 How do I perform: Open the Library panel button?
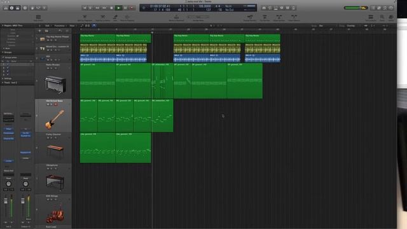point(6,8)
